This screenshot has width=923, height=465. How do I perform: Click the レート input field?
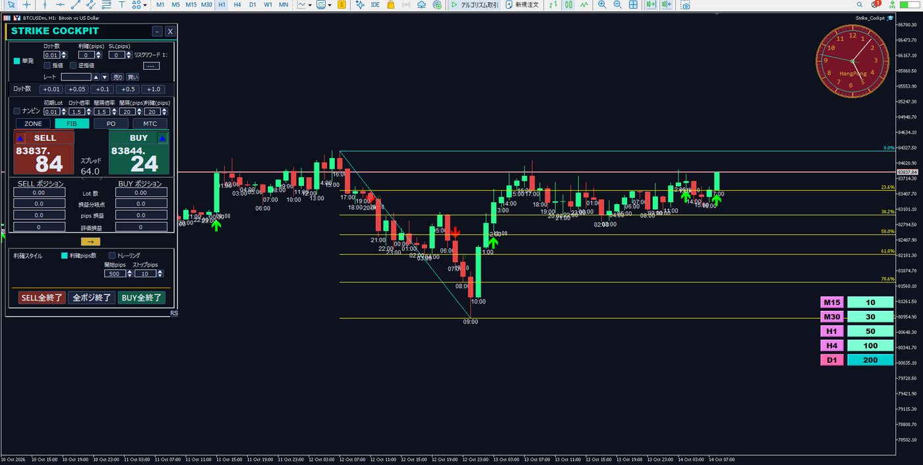point(76,77)
